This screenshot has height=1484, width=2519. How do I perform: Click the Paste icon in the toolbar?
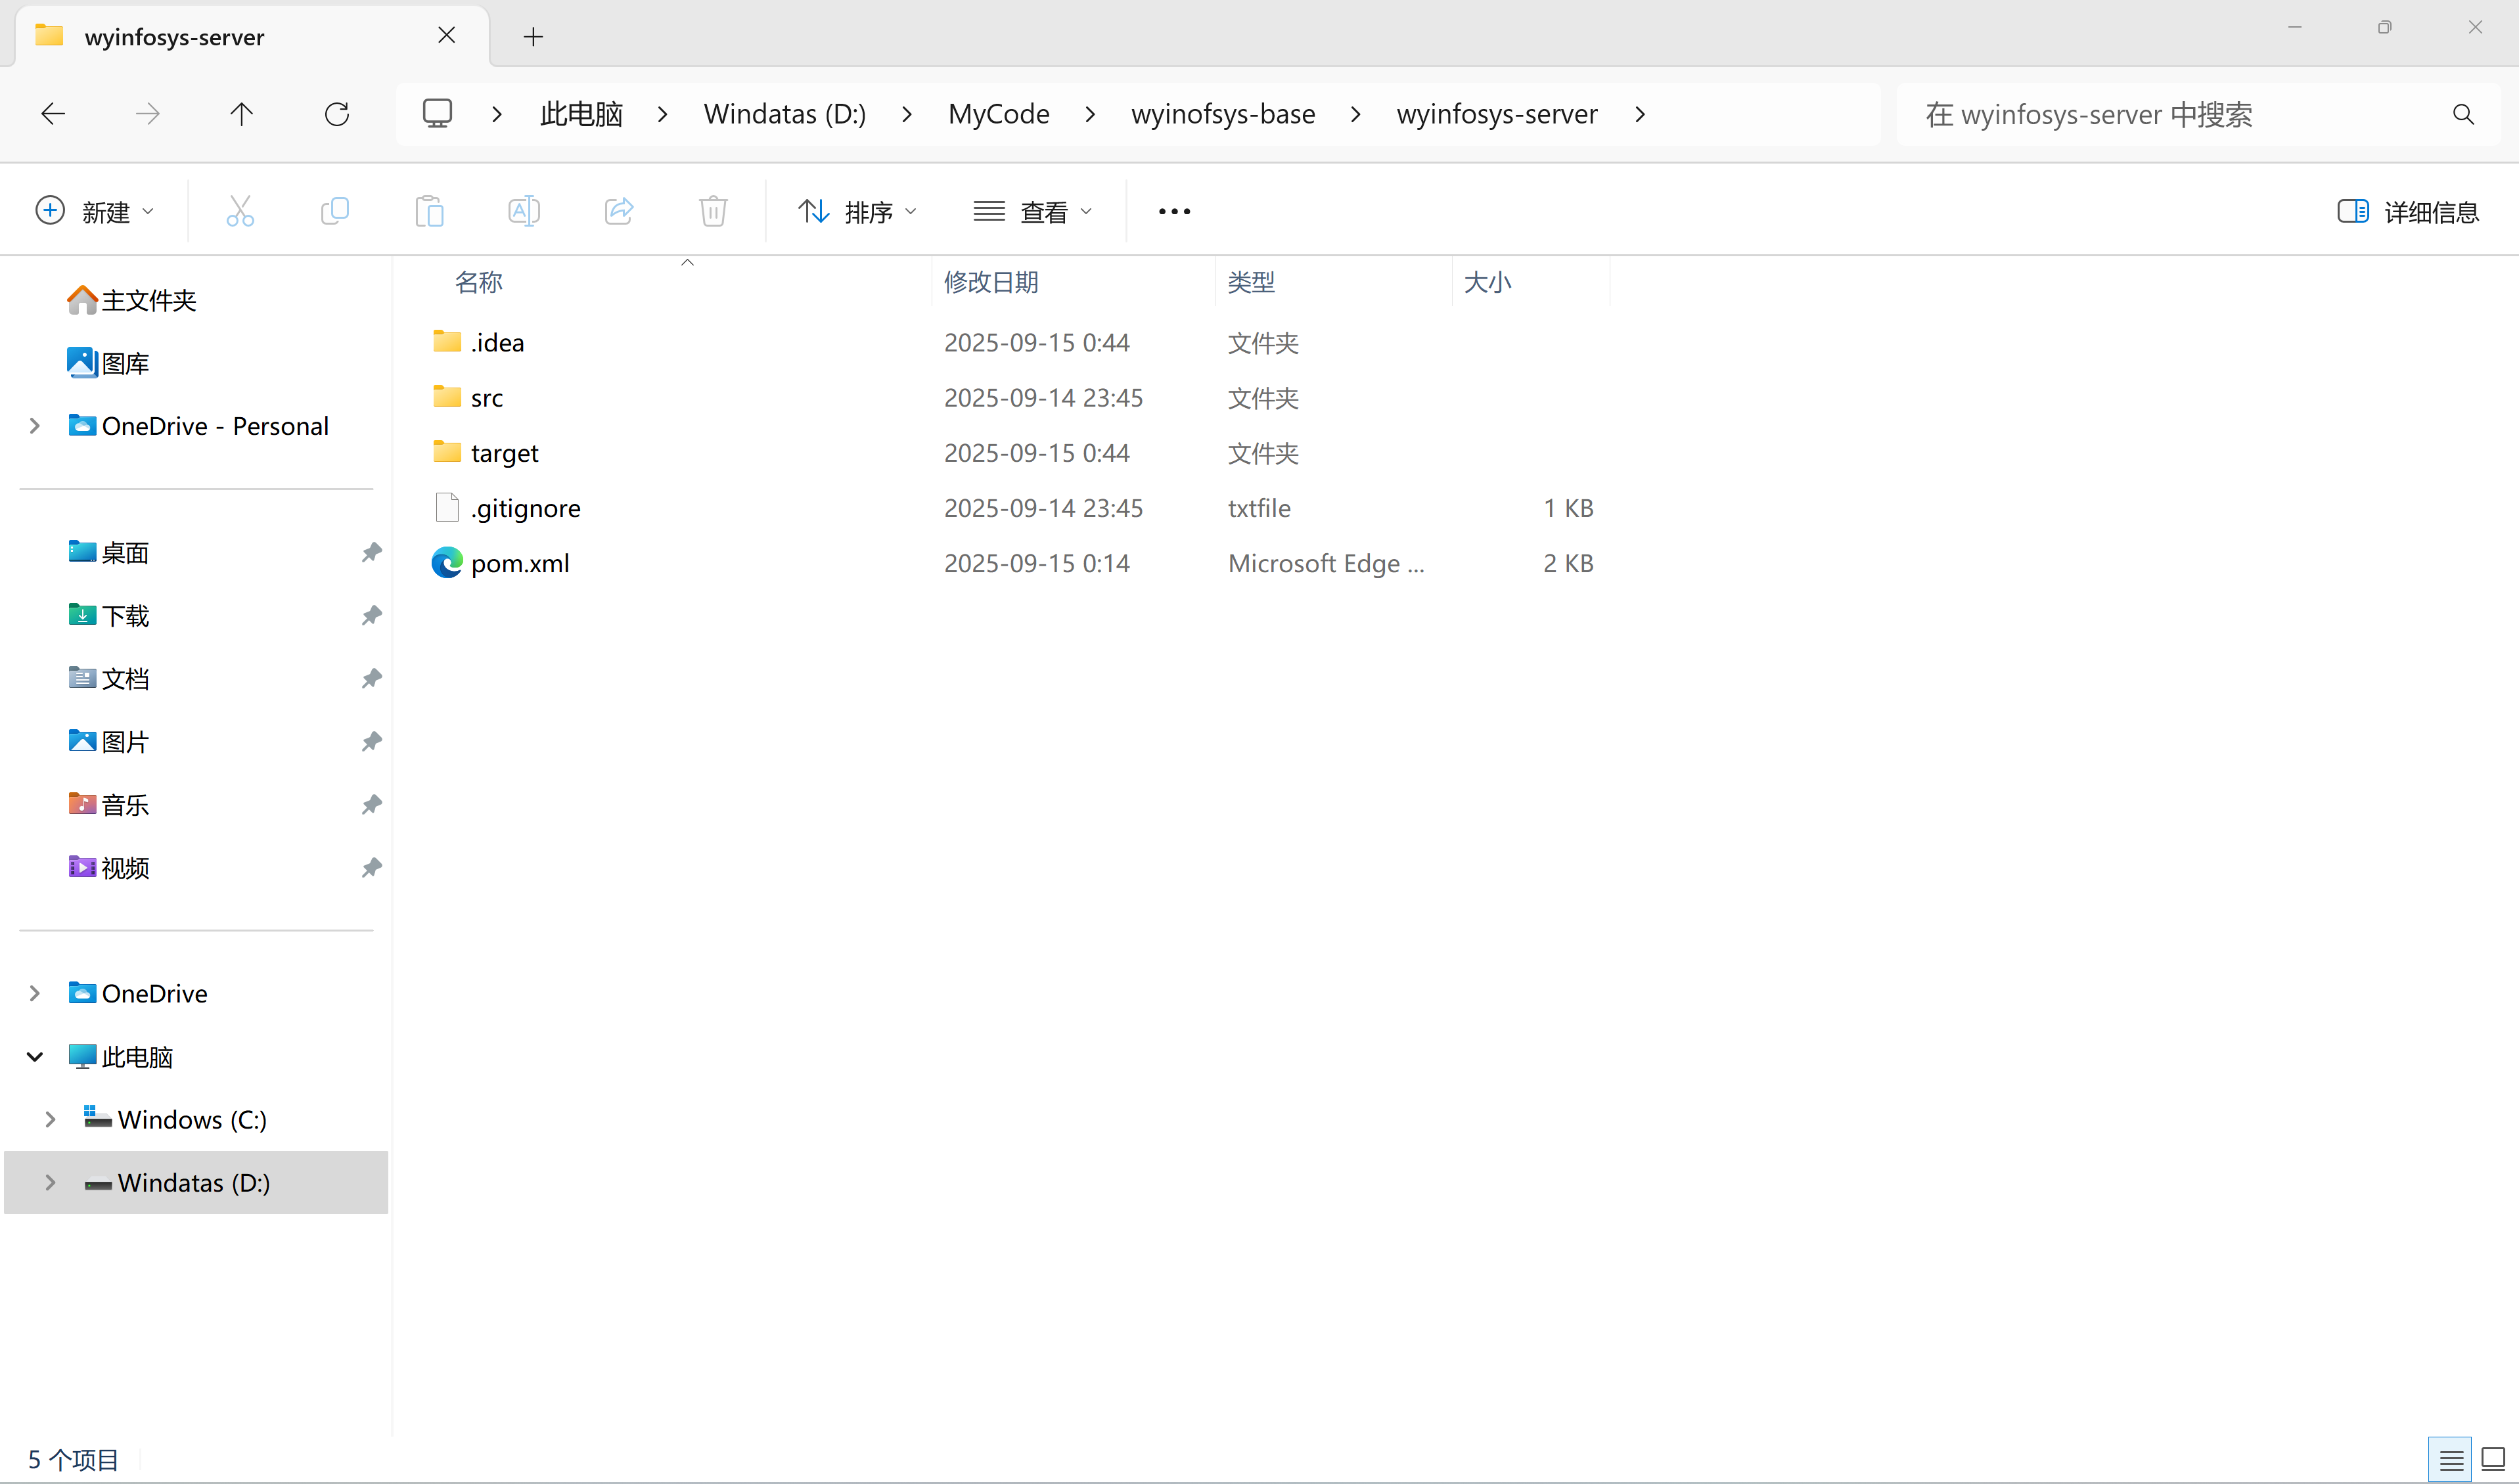click(429, 210)
